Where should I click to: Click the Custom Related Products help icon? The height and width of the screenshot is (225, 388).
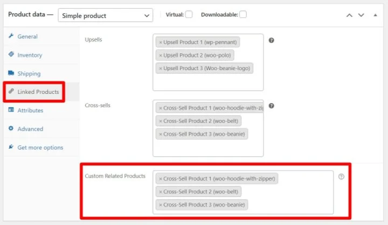341,176
